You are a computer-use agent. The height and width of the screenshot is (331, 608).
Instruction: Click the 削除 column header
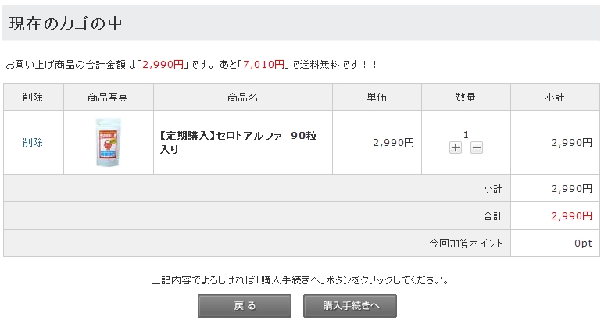coord(33,98)
